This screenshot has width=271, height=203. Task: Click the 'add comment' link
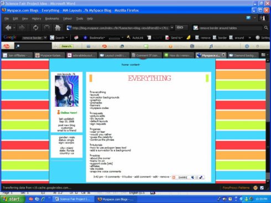pyautogui.click(x=142, y=176)
